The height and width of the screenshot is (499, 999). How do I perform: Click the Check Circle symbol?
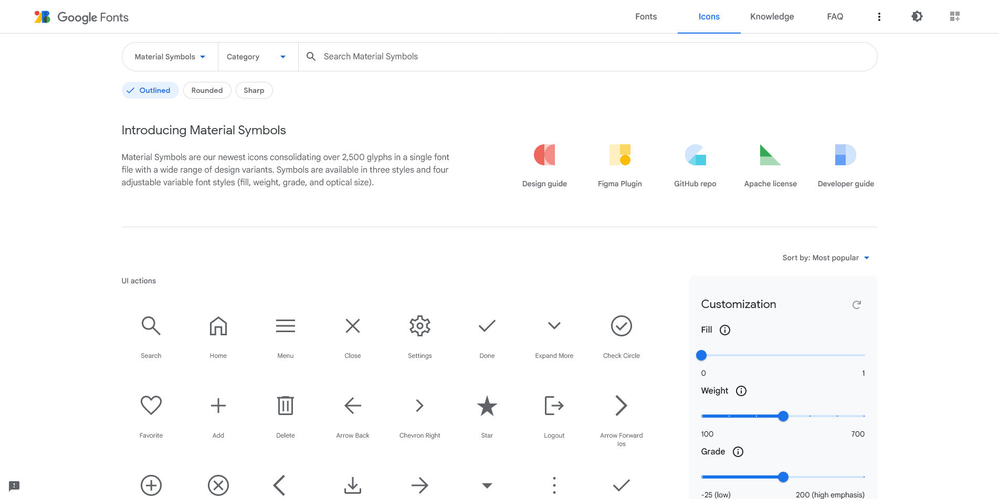(621, 325)
